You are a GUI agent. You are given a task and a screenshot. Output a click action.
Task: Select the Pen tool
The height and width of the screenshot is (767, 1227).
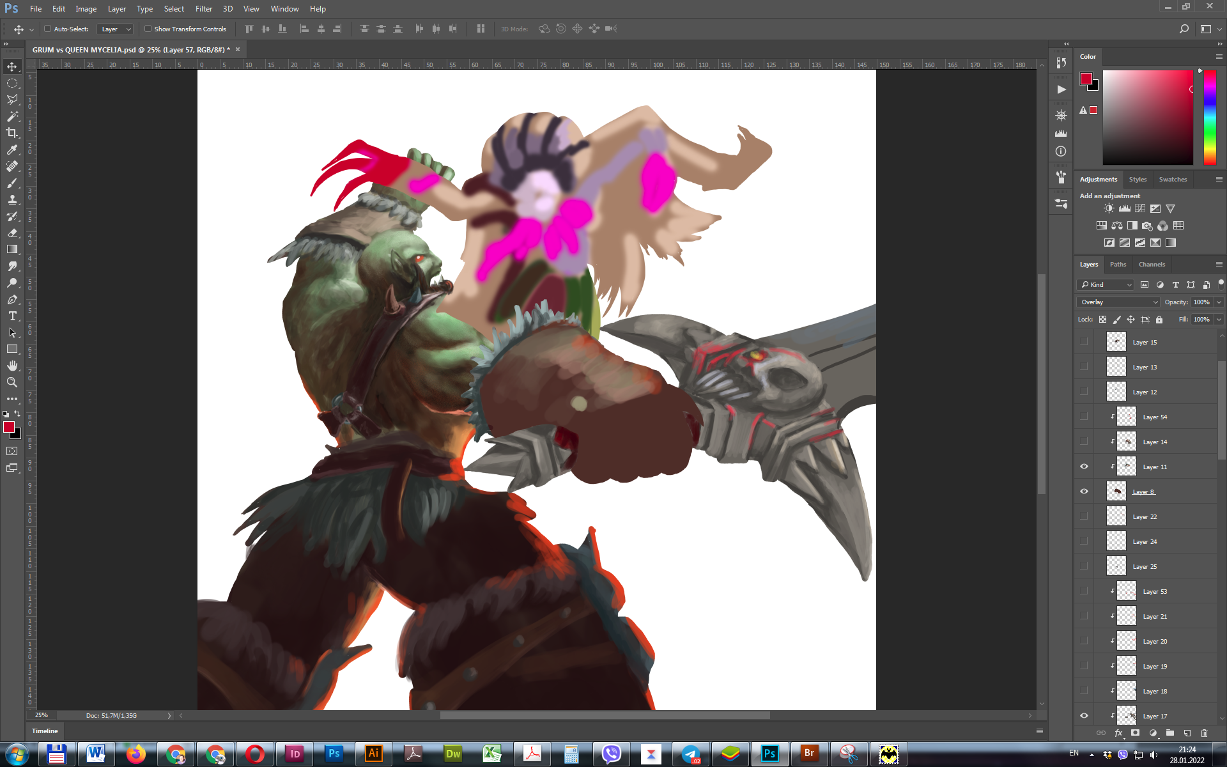[12, 299]
